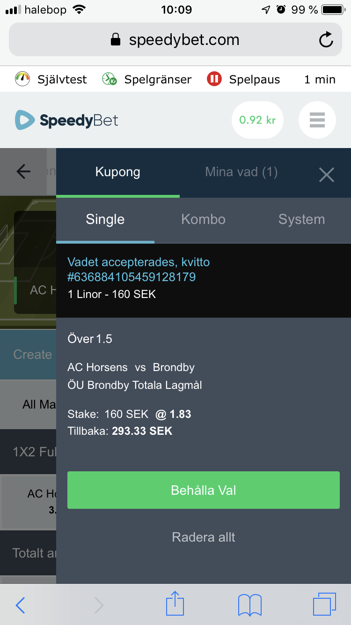
Task: Show Safari open tabs icon
Action: tap(324, 604)
